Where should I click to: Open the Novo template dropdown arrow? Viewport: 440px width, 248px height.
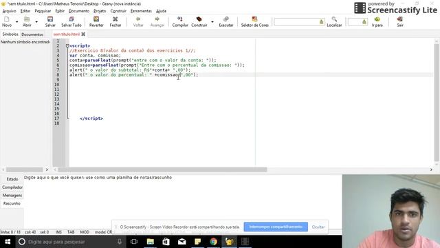[16, 22]
